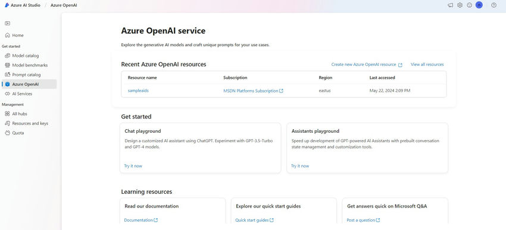Click Post a question link

361,220
